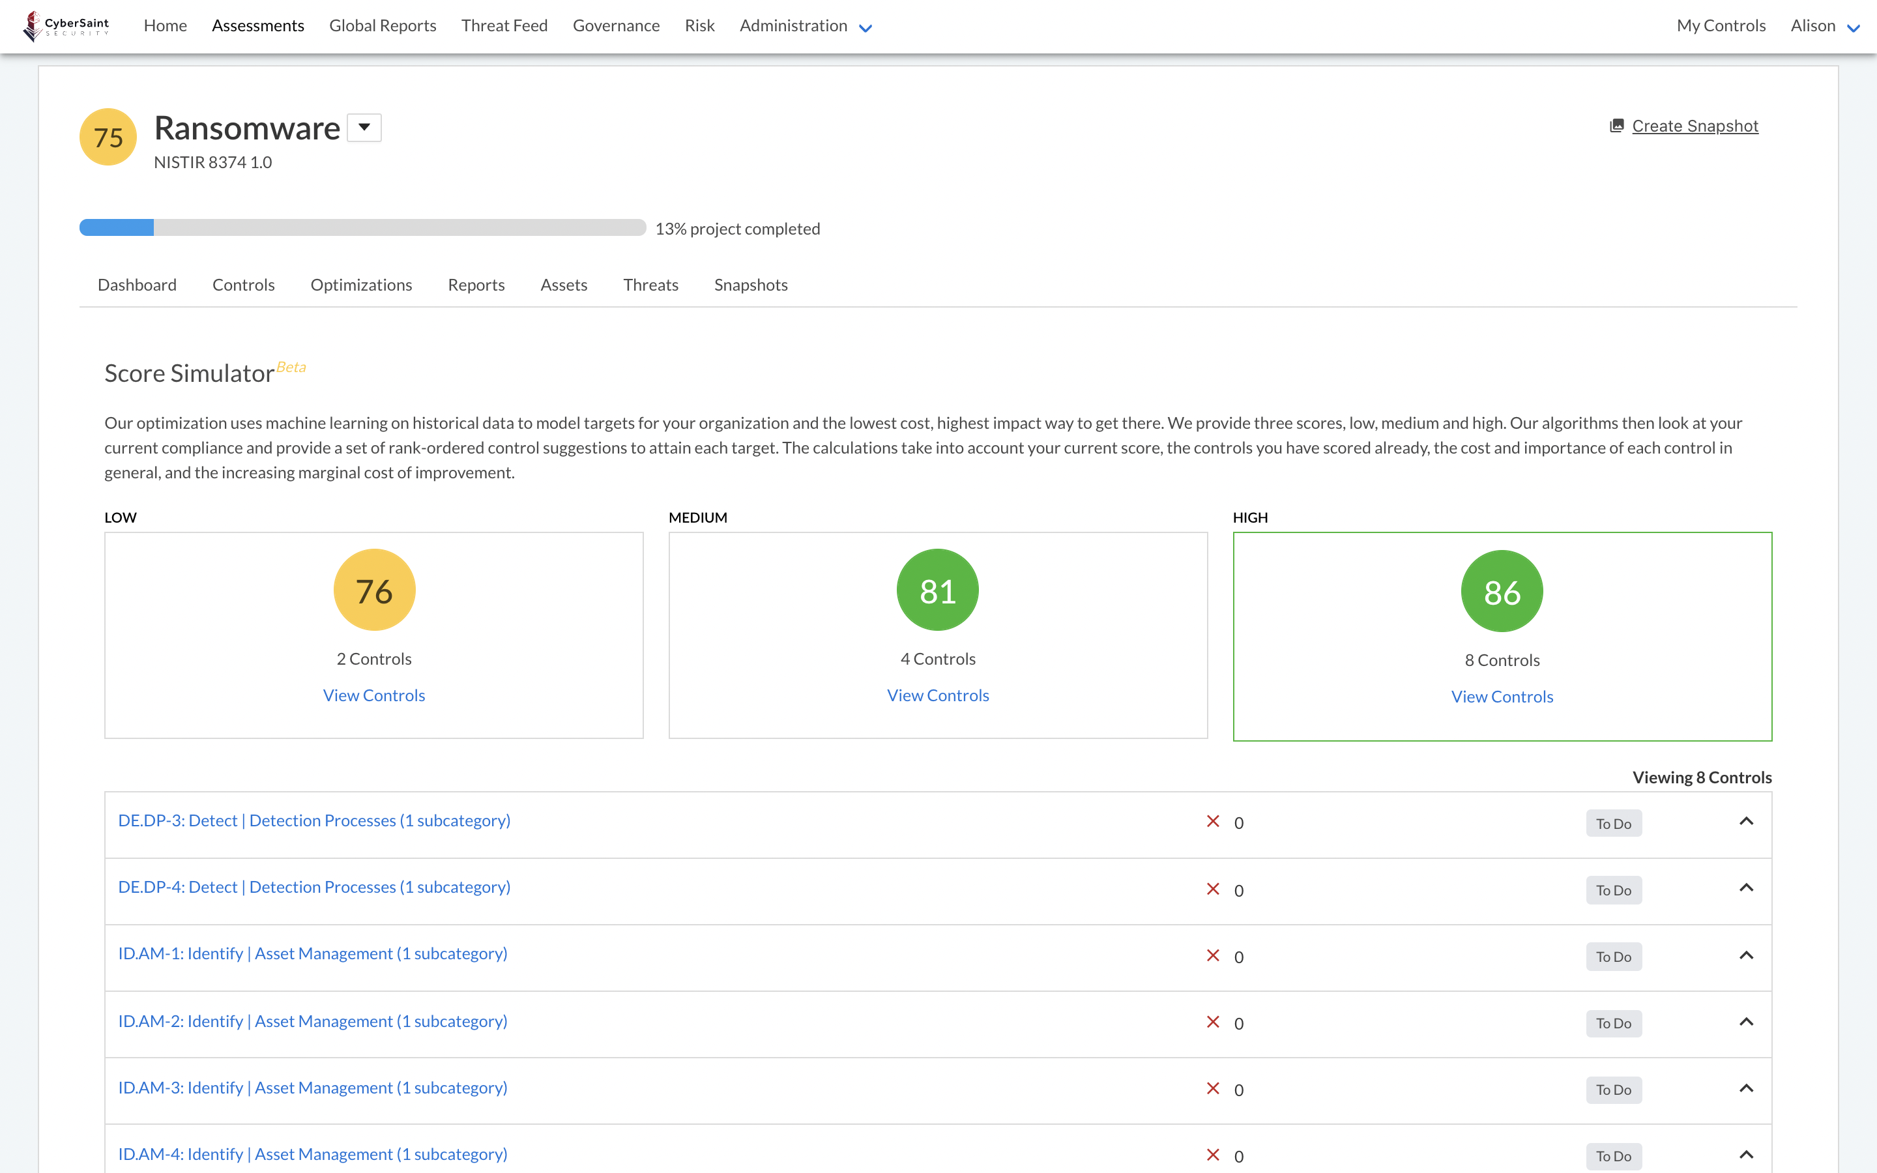Click View Controls under the LOW score
Image resolution: width=1877 pixels, height=1173 pixels.
click(x=374, y=695)
